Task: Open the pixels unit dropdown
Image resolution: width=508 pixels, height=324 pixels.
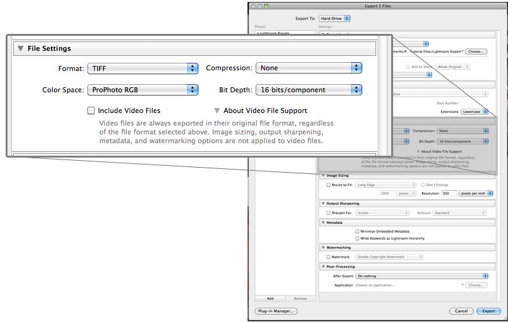Action: click(x=406, y=193)
